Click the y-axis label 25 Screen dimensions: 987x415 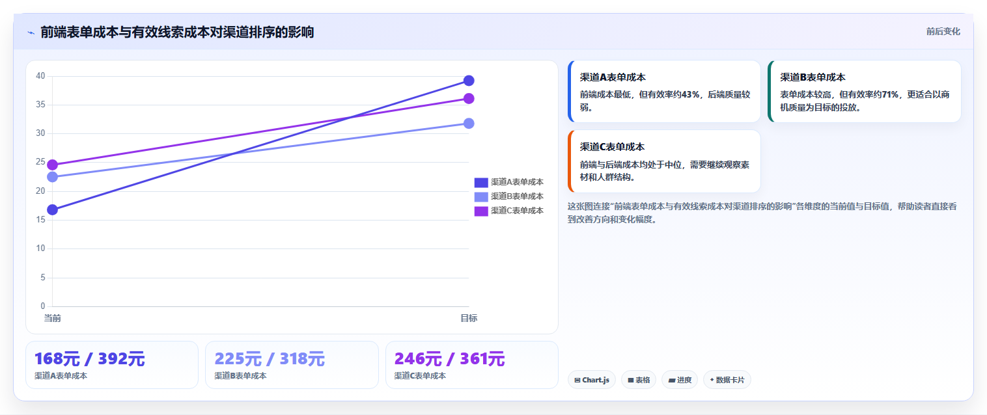[40, 162]
